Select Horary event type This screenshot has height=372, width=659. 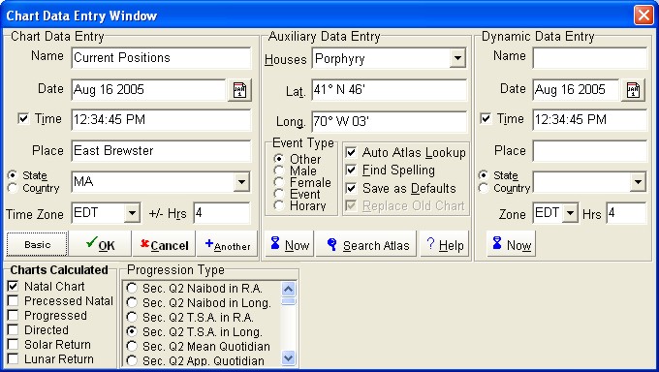[279, 205]
